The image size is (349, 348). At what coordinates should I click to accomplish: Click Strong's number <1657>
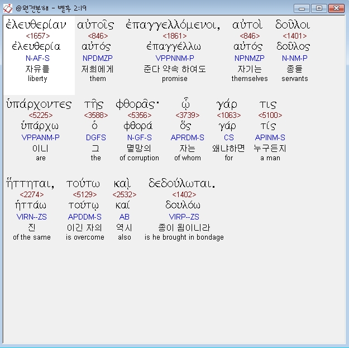(38, 36)
